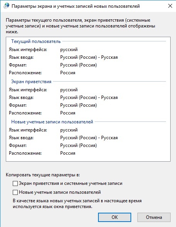Select the 'Текущий пользователь' group header
This screenshot has width=176, height=227.
click(x=36, y=41)
